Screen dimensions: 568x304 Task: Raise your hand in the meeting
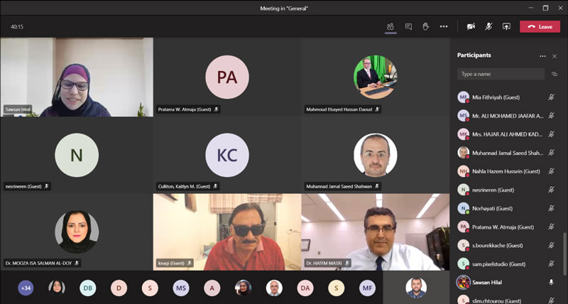tap(426, 26)
